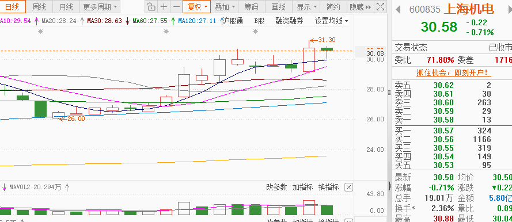This screenshot has height=222, width=512.
Task: Open the 抓住机会,即刻开户 link
Action: (x=454, y=72)
